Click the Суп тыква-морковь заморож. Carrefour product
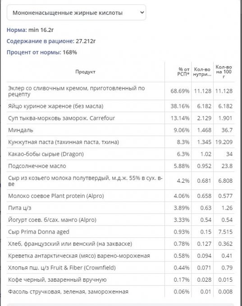The height and width of the screenshot is (306, 242). pyautogui.click(x=61, y=118)
